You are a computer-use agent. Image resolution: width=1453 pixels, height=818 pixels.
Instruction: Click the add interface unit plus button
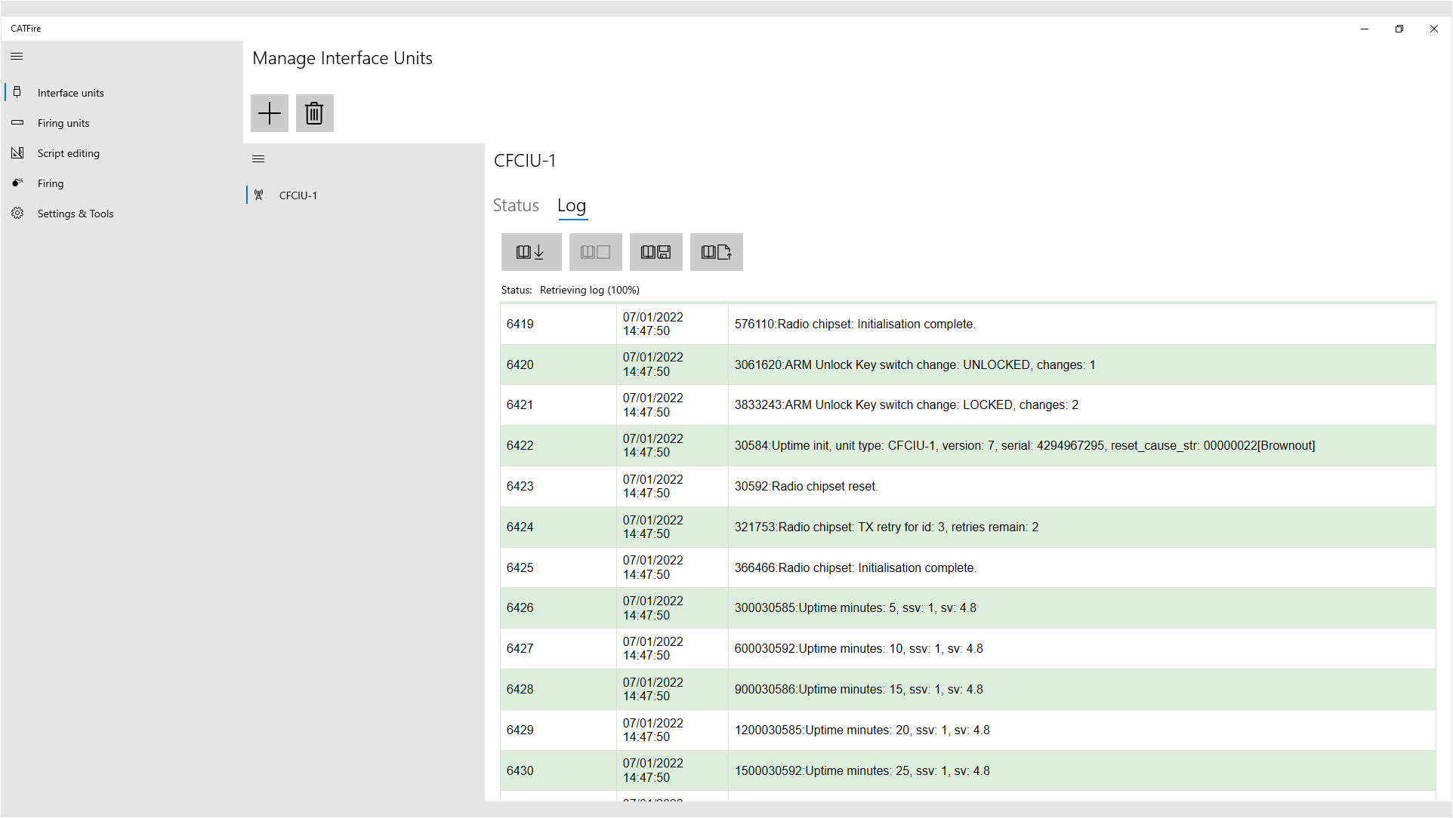point(270,113)
